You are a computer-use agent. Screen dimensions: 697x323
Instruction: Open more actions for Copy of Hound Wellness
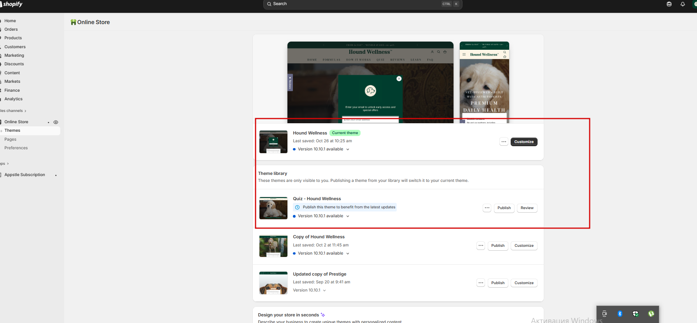481,246
